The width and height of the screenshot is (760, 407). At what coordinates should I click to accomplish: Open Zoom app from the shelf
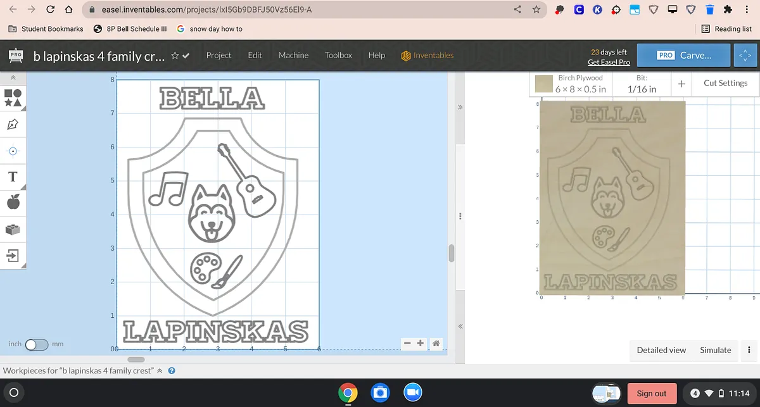click(x=413, y=393)
